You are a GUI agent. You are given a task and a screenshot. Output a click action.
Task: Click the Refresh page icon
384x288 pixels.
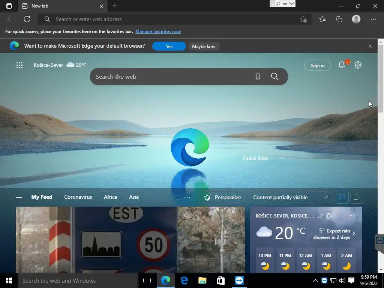click(x=27, y=19)
